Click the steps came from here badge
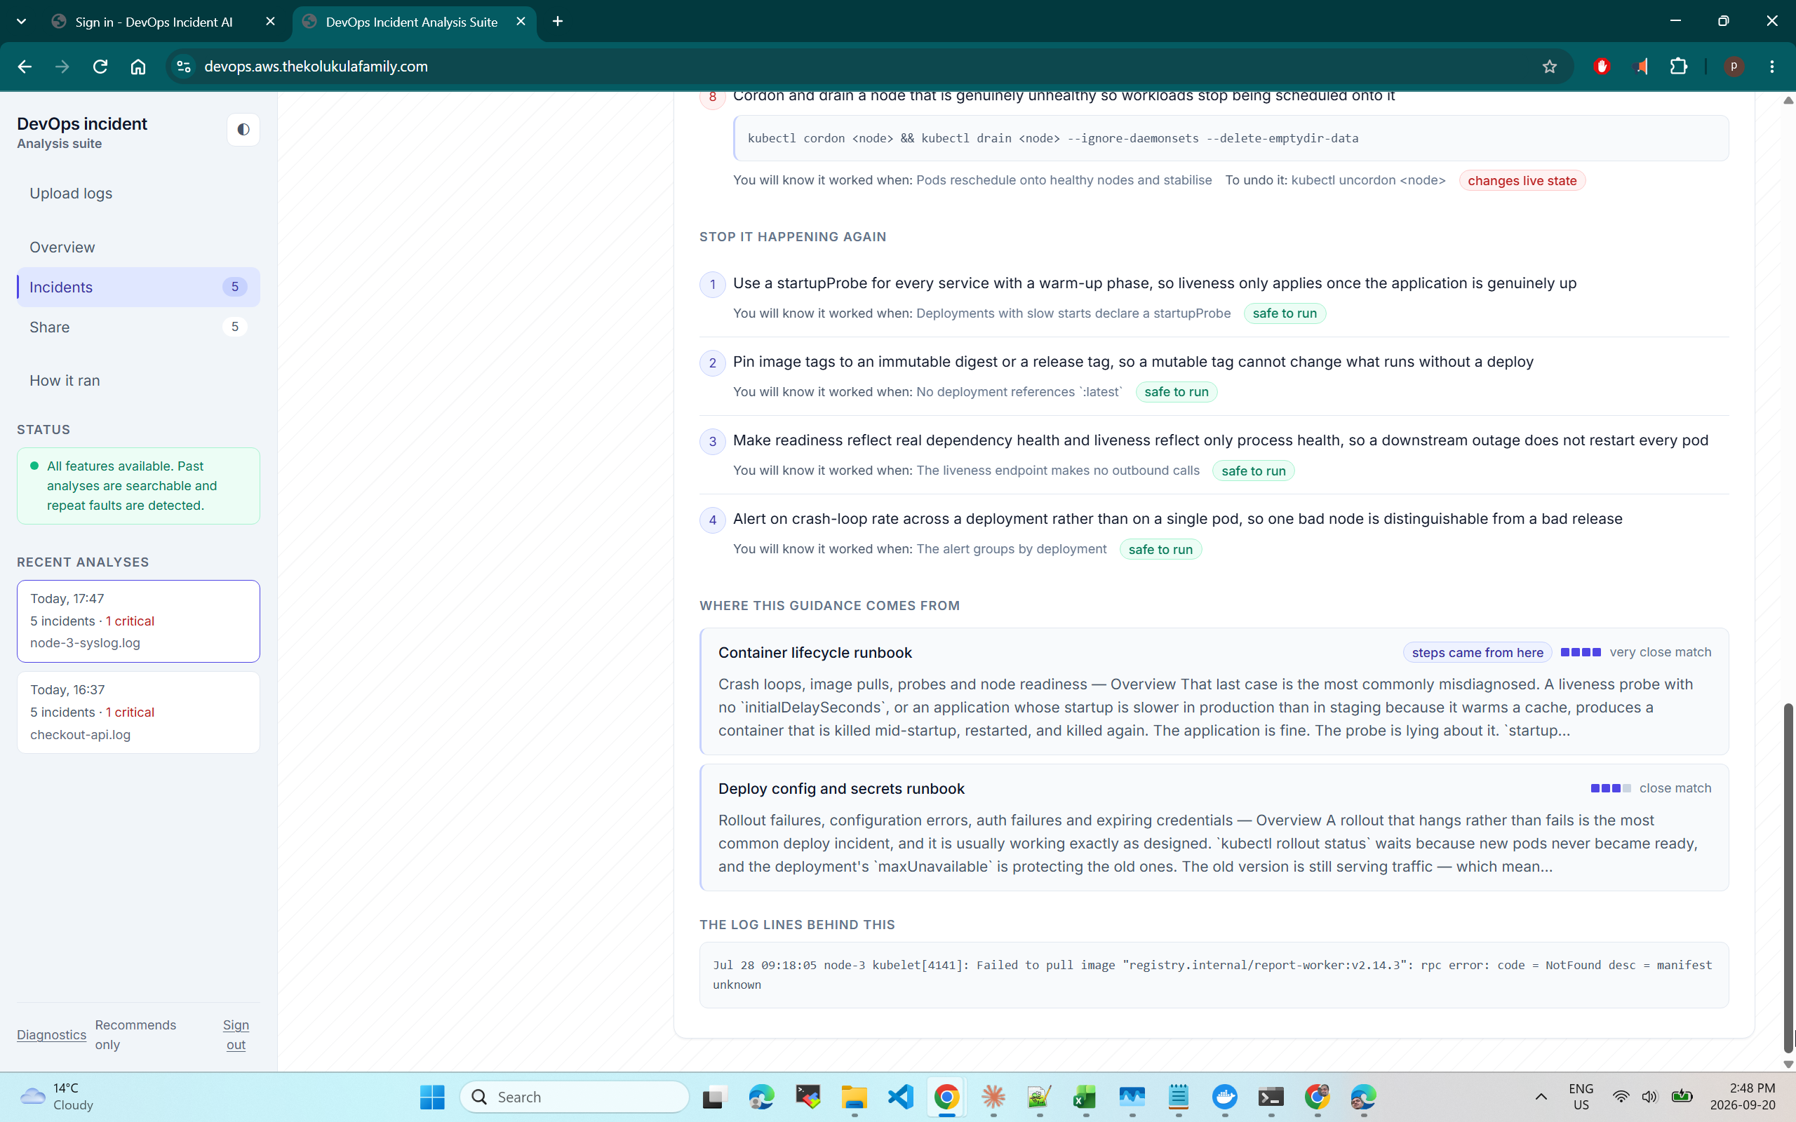1796x1122 pixels. tap(1477, 652)
